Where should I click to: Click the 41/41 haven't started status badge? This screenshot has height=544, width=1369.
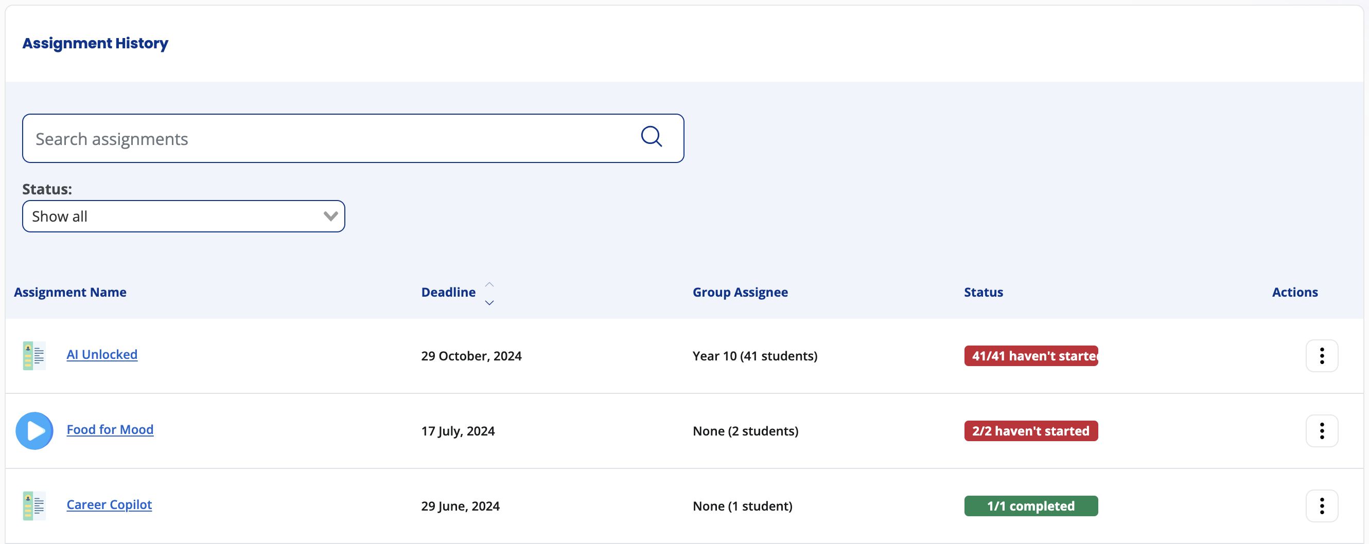point(1030,356)
